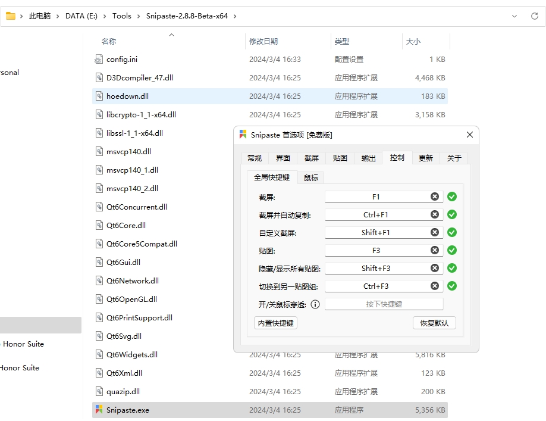The width and height of the screenshot is (546, 421).
Task: Click the green check beside Ctrl+F1
Action: click(452, 214)
